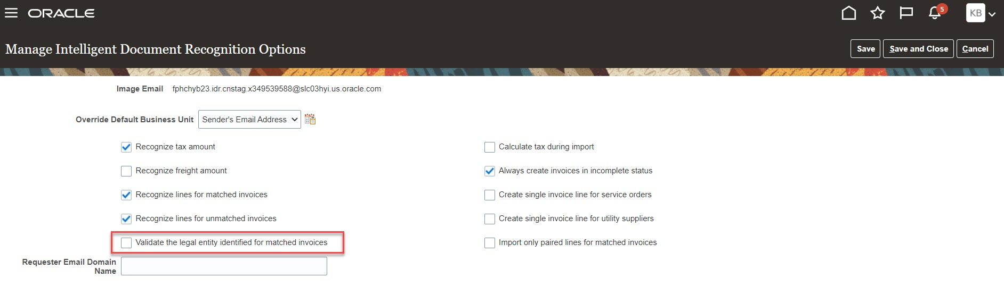Open Override Default Business Unit dropdown
The height and width of the screenshot is (303, 1004).
[249, 120]
